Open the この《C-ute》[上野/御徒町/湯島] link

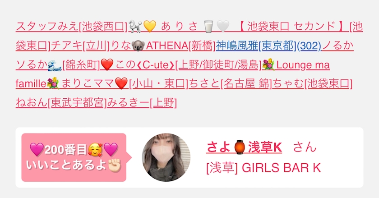pyautogui.click(x=189, y=65)
